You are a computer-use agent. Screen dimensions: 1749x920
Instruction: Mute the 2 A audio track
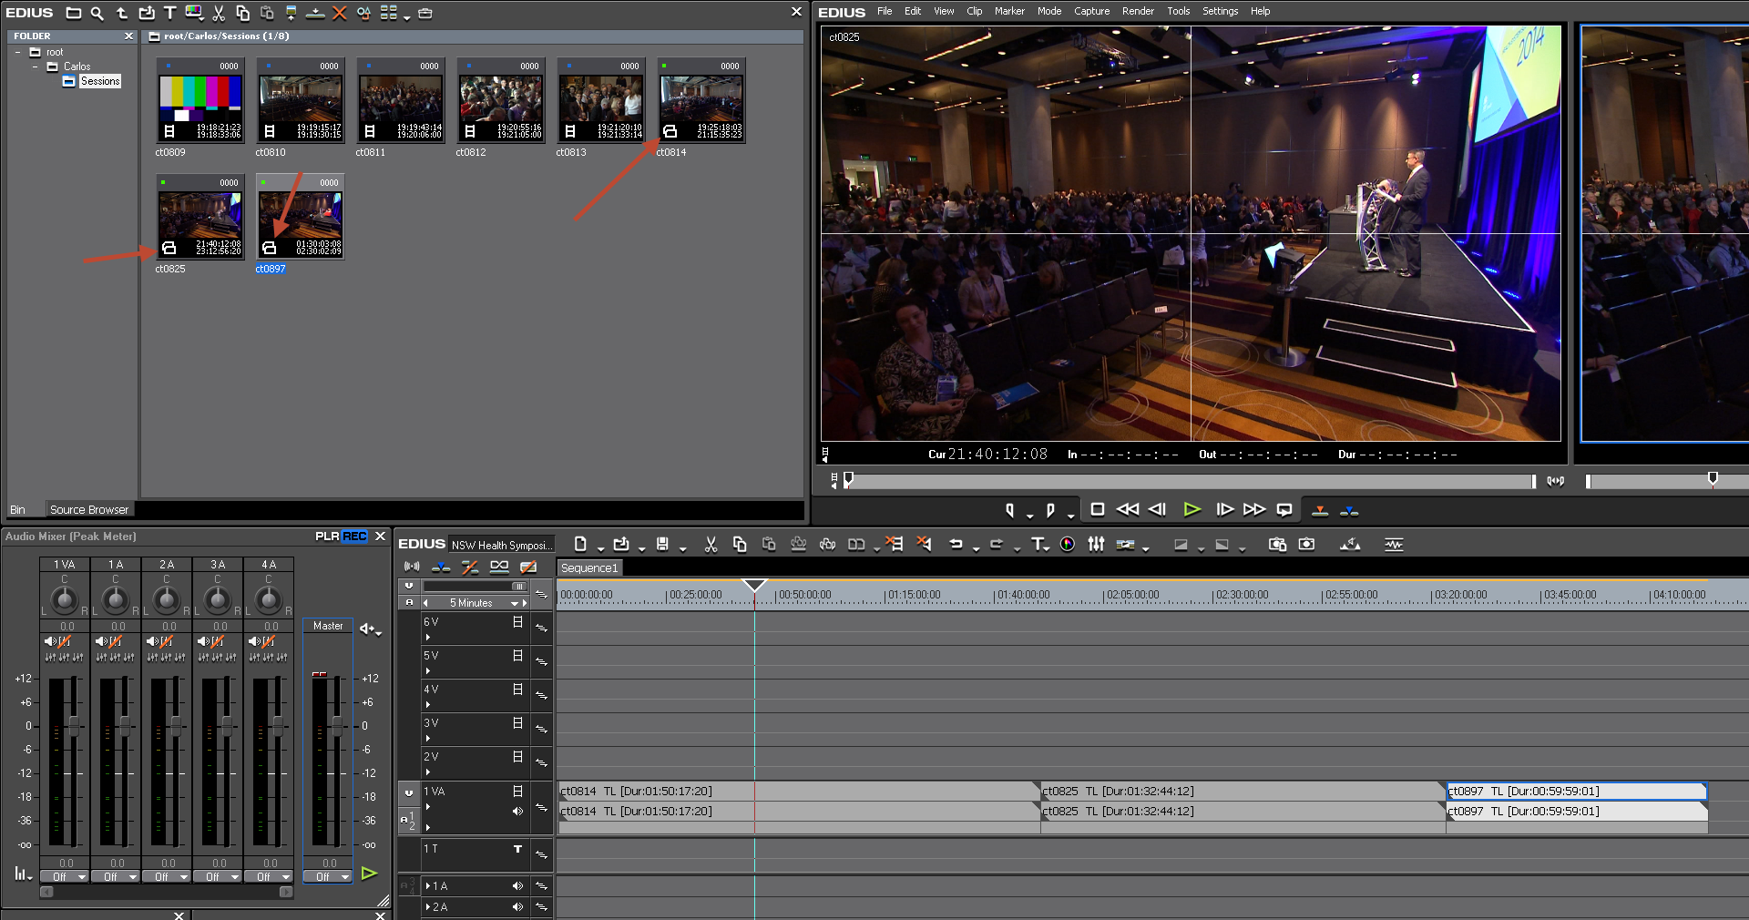(517, 906)
